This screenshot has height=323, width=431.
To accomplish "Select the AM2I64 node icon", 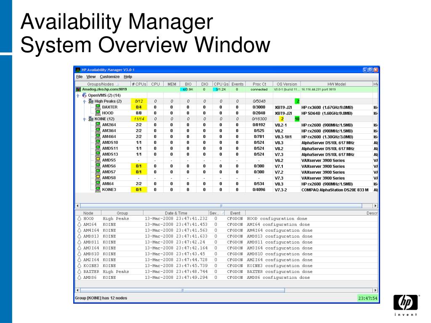I will (98, 124).
